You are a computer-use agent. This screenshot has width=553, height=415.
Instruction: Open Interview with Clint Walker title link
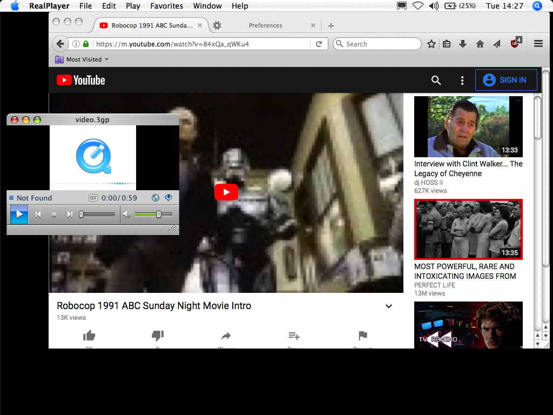click(x=468, y=169)
